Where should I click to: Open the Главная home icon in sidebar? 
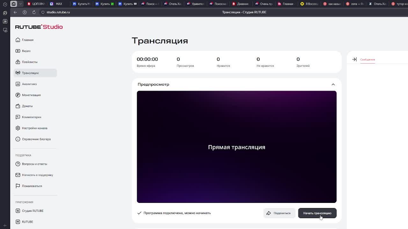tap(18, 40)
